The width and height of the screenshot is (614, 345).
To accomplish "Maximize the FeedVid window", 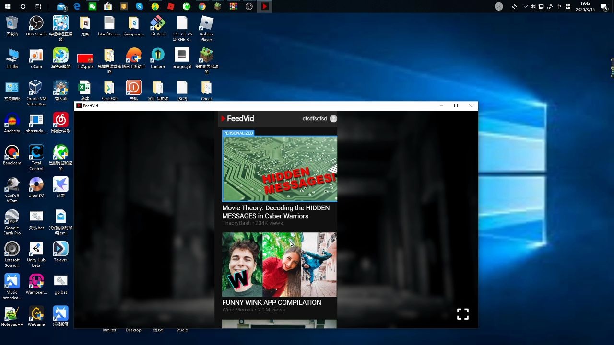I will tap(456, 106).
